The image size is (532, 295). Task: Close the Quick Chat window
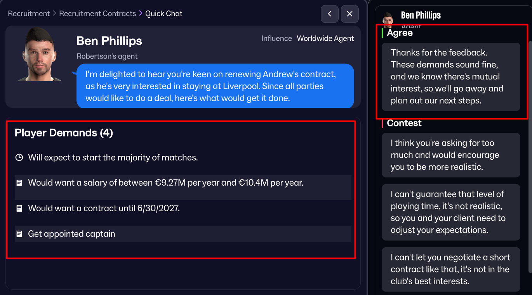tap(349, 14)
